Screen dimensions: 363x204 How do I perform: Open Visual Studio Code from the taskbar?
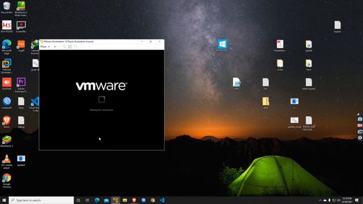162,200
